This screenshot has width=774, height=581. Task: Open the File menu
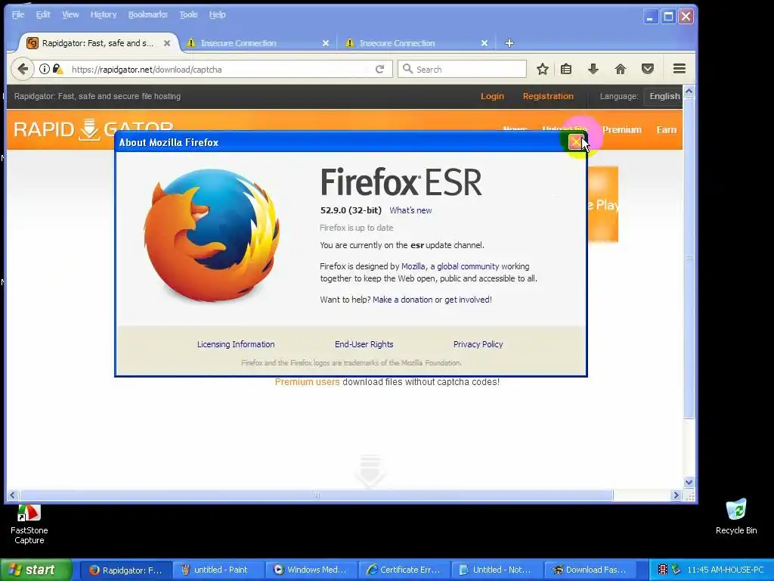pos(18,15)
